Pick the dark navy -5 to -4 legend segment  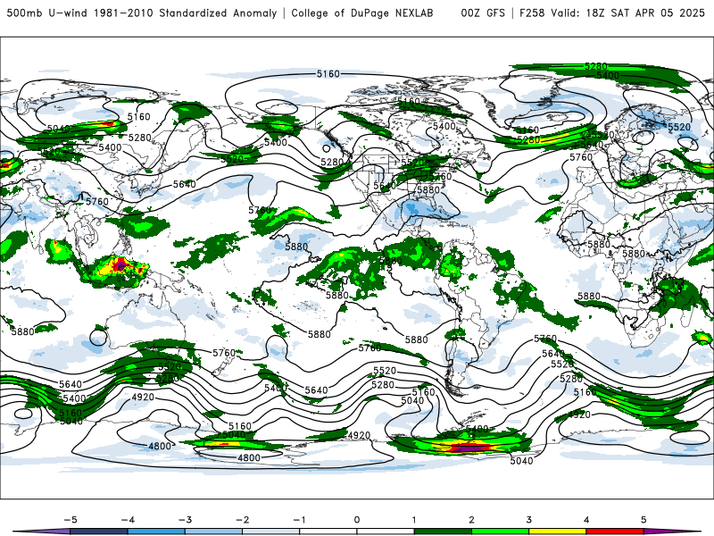[99, 532]
